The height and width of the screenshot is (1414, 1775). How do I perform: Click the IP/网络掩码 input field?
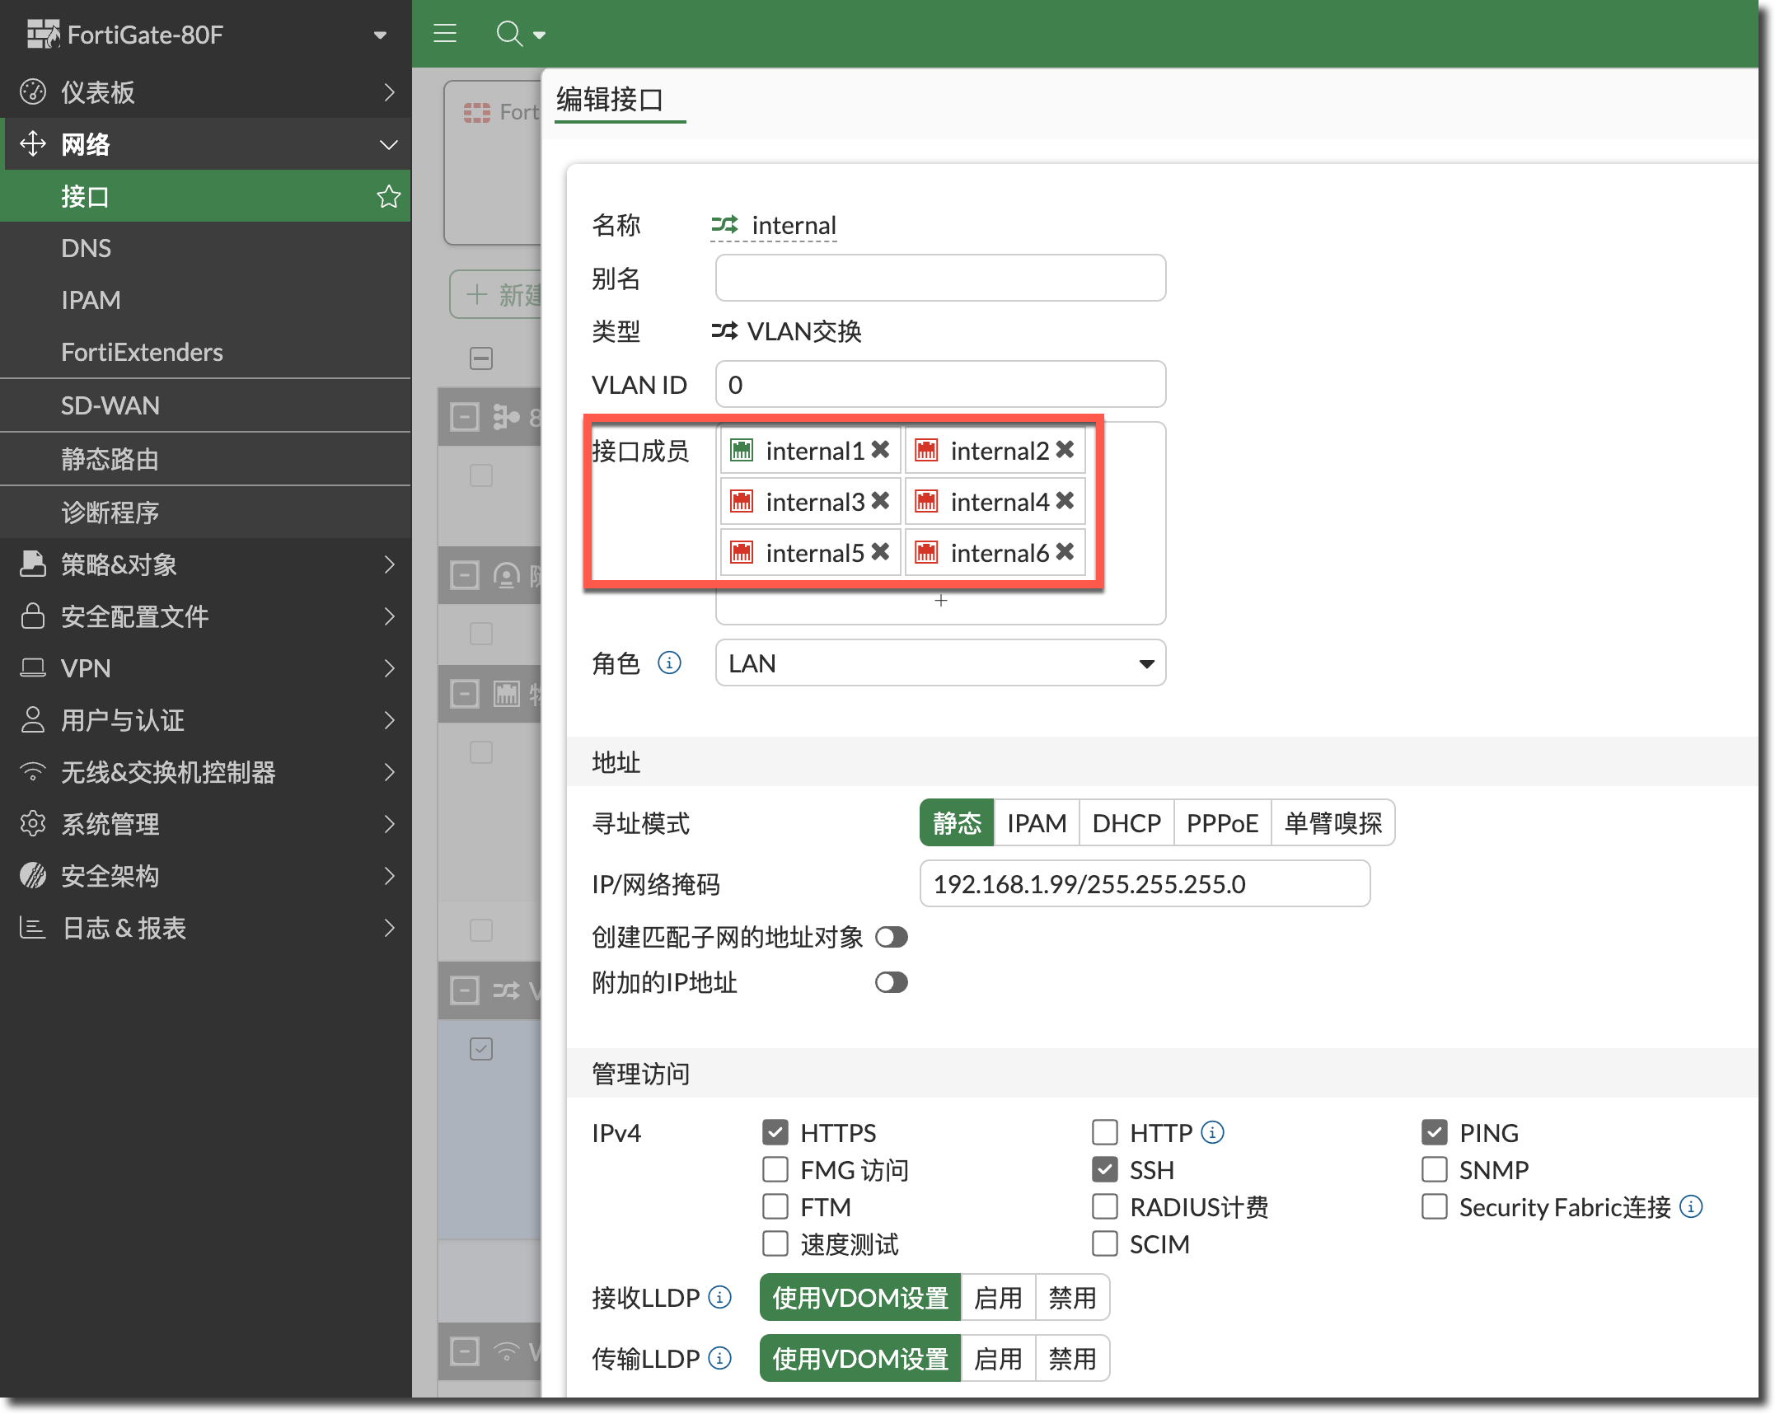point(1145,883)
